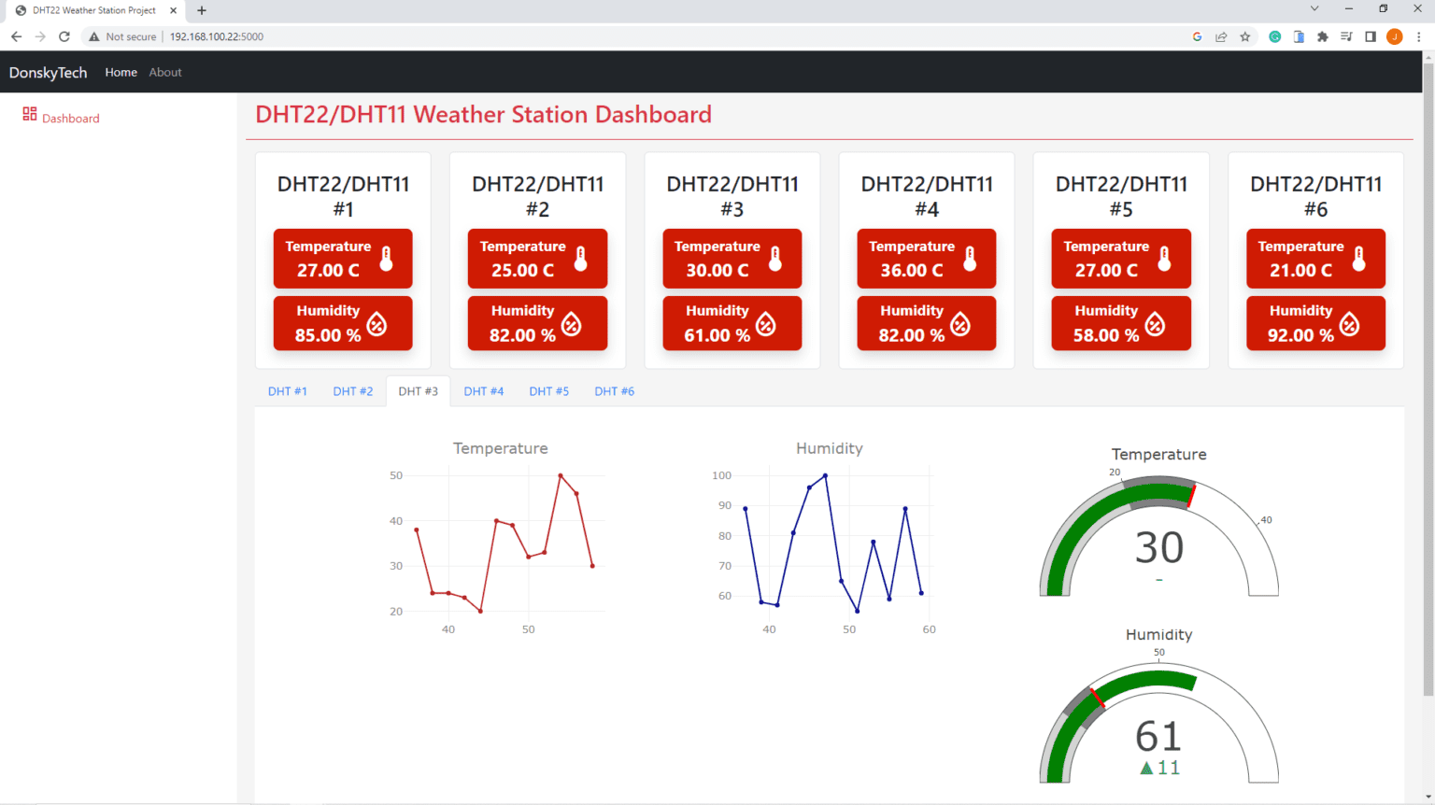Toggle the browser side panel icon
Image resolution: width=1435 pixels, height=805 pixels.
pos(1371,36)
